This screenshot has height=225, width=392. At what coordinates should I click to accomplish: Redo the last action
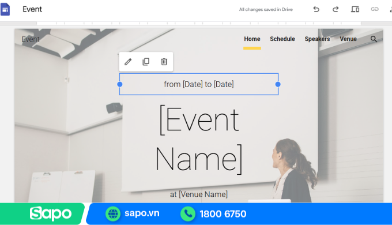336,9
